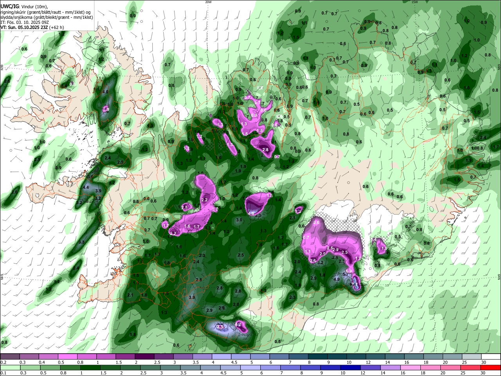Pick the dusky purple 0.2 swatch in the upper legend row
The width and height of the screenshot is (501, 376).
tap(10, 356)
